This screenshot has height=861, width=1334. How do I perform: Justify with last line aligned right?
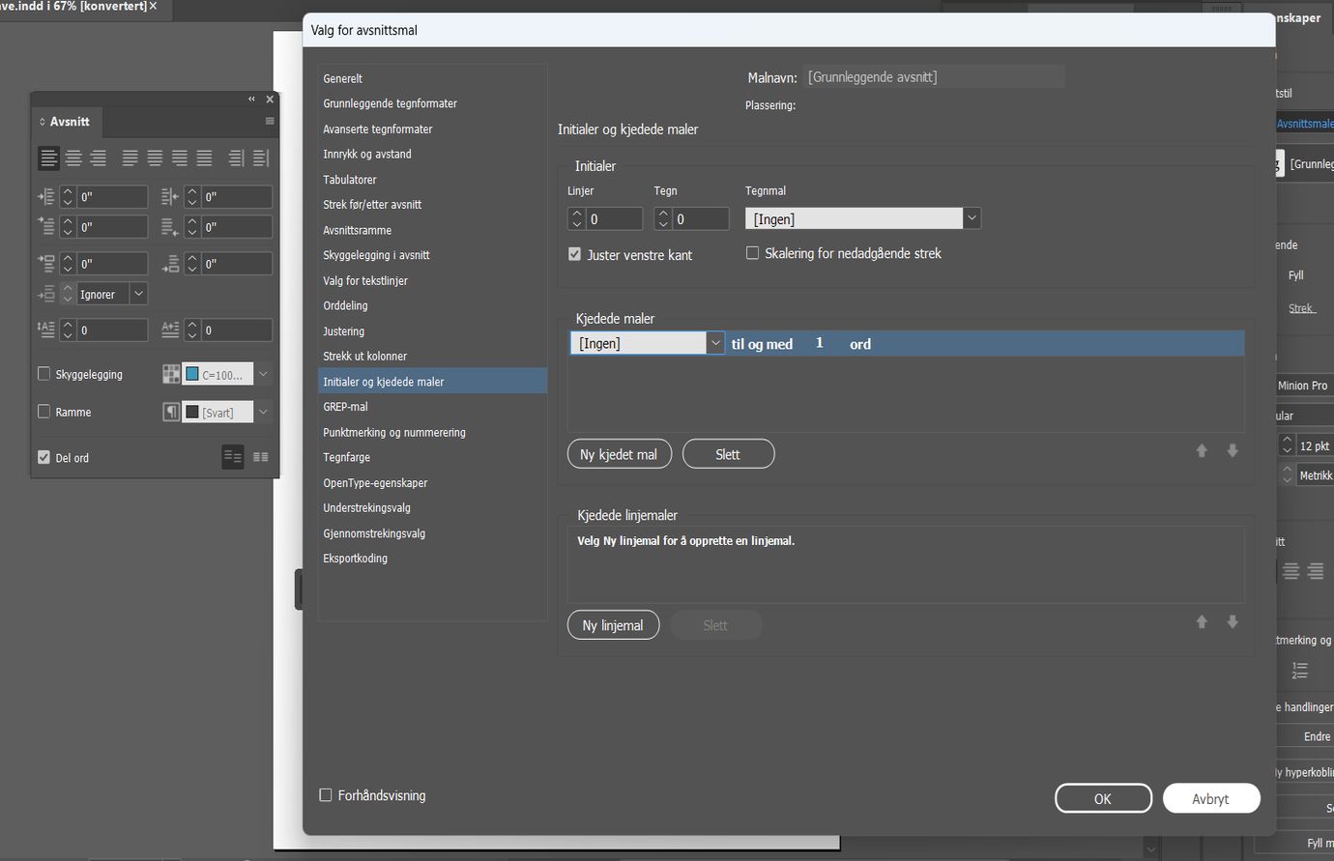click(x=180, y=158)
